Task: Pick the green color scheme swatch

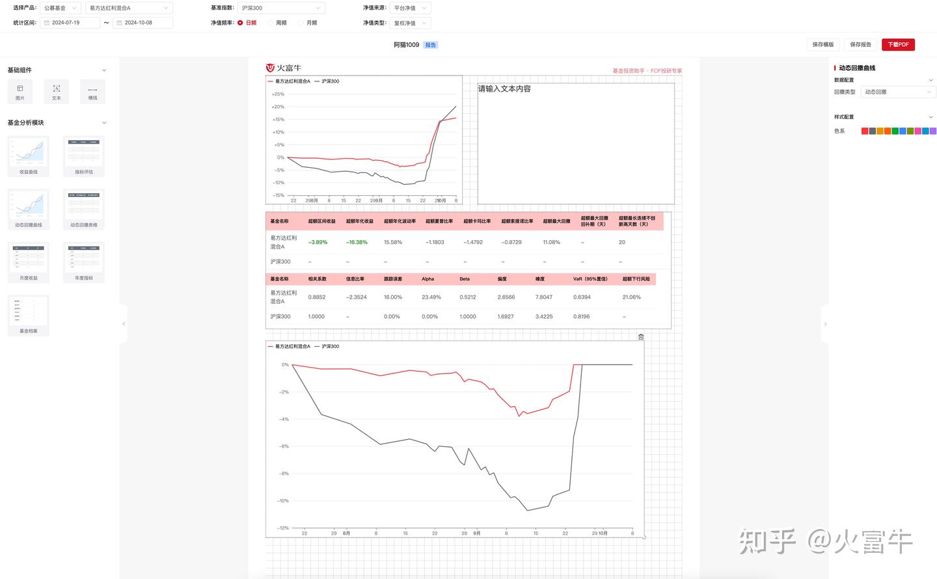Action: 895,131
